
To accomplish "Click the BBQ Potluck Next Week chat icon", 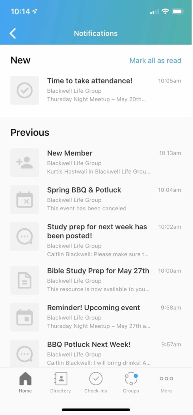I will click(25, 353).
